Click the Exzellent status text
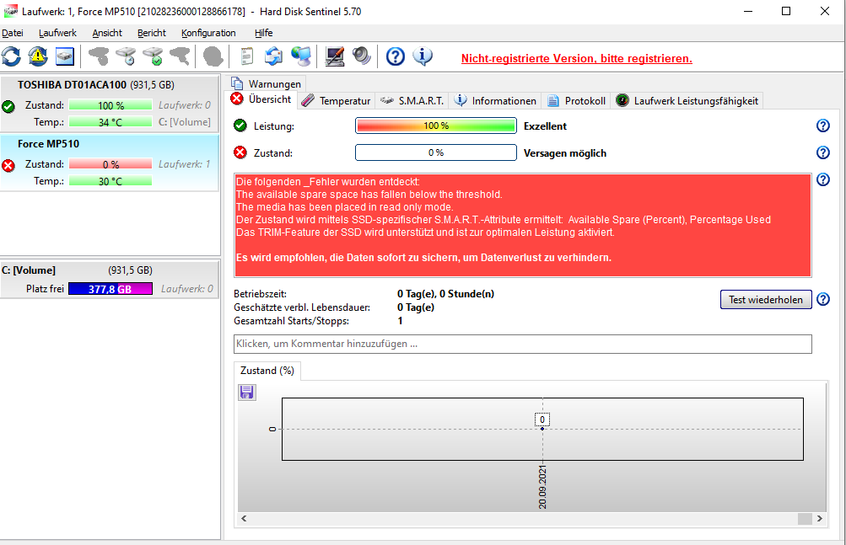This screenshot has width=846, height=545. tap(545, 126)
